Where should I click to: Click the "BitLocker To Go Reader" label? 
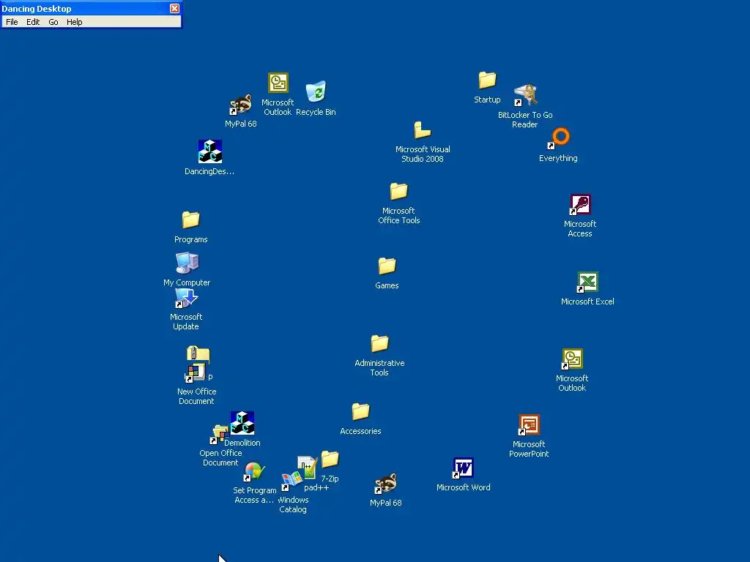pyautogui.click(x=525, y=119)
